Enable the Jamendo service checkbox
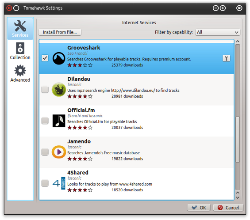The height and width of the screenshot is (220, 250). [45, 152]
